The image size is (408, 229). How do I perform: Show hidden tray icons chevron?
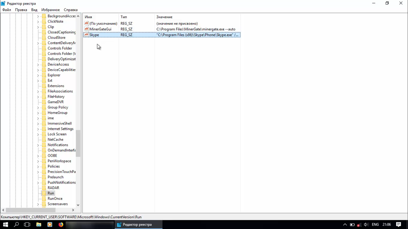(345, 225)
